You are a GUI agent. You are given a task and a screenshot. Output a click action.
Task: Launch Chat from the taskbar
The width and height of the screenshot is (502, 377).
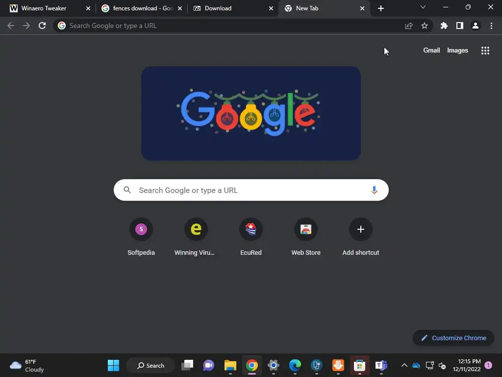pyautogui.click(x=209, y=365)
